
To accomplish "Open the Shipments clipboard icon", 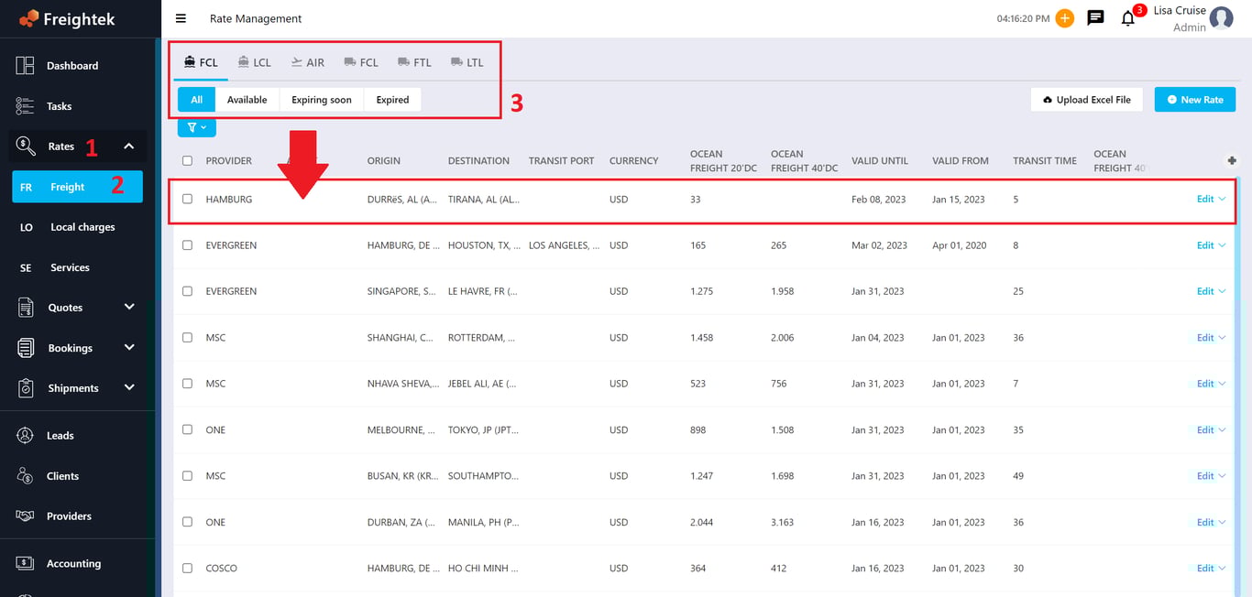I will (26, 388).
